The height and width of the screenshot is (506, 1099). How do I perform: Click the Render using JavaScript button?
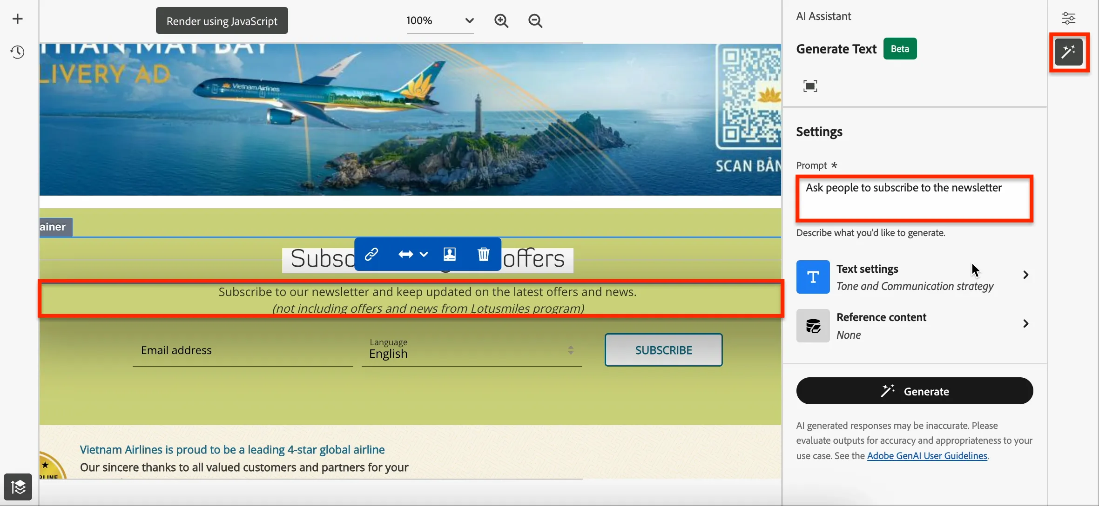click(222, 21)
